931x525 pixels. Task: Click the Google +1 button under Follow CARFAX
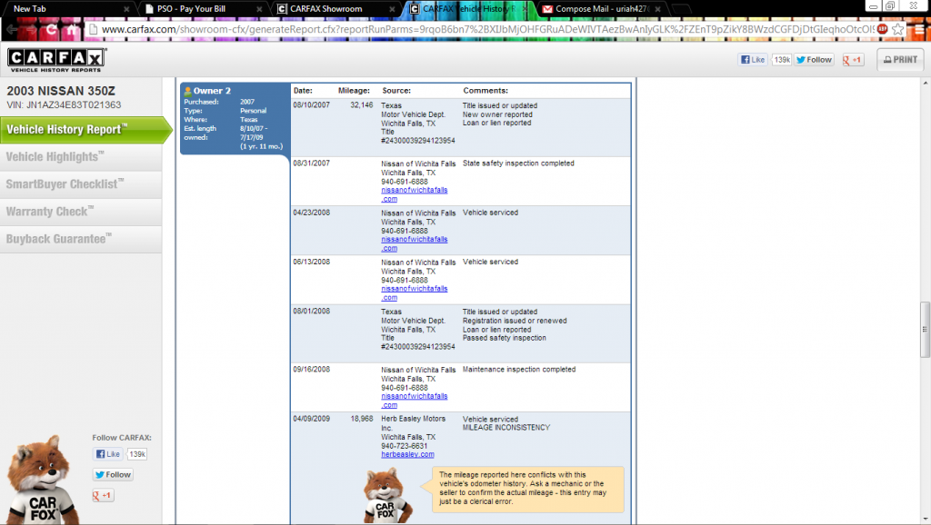pos(103,495)
